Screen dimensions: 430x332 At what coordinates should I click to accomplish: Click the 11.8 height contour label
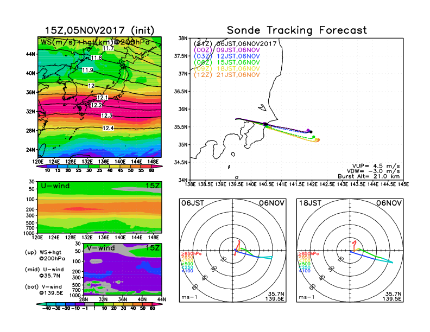pos(96,58)
